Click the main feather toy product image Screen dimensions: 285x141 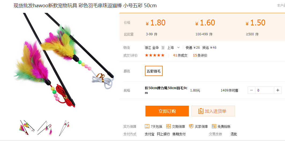coord(64,60)
